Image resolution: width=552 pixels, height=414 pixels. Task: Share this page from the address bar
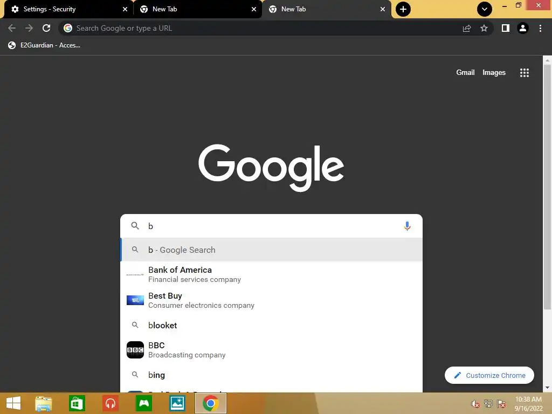tap(467, 28)
